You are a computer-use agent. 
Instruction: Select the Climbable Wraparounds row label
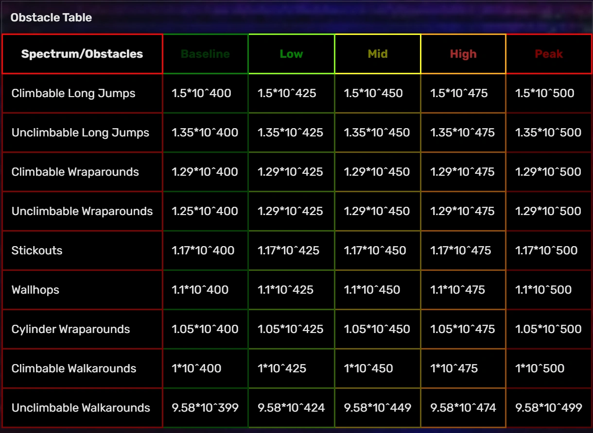click(75, 172)
